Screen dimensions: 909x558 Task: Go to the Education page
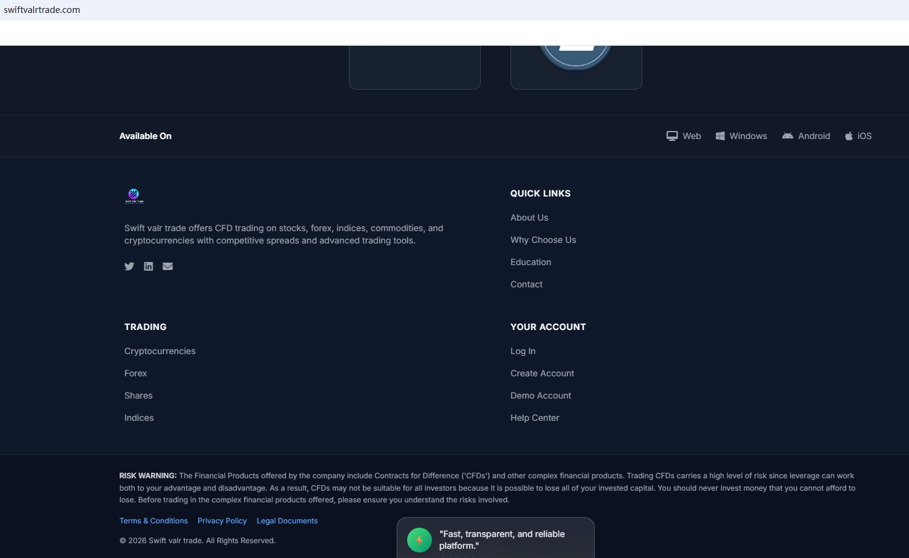[531, 262]
